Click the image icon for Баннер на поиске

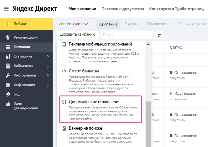[64, 129]
